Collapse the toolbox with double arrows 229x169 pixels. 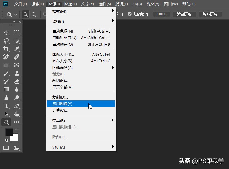(14, 22)
